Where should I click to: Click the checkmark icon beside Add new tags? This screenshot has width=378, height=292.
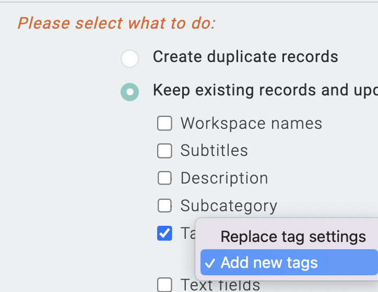[209, 263]
